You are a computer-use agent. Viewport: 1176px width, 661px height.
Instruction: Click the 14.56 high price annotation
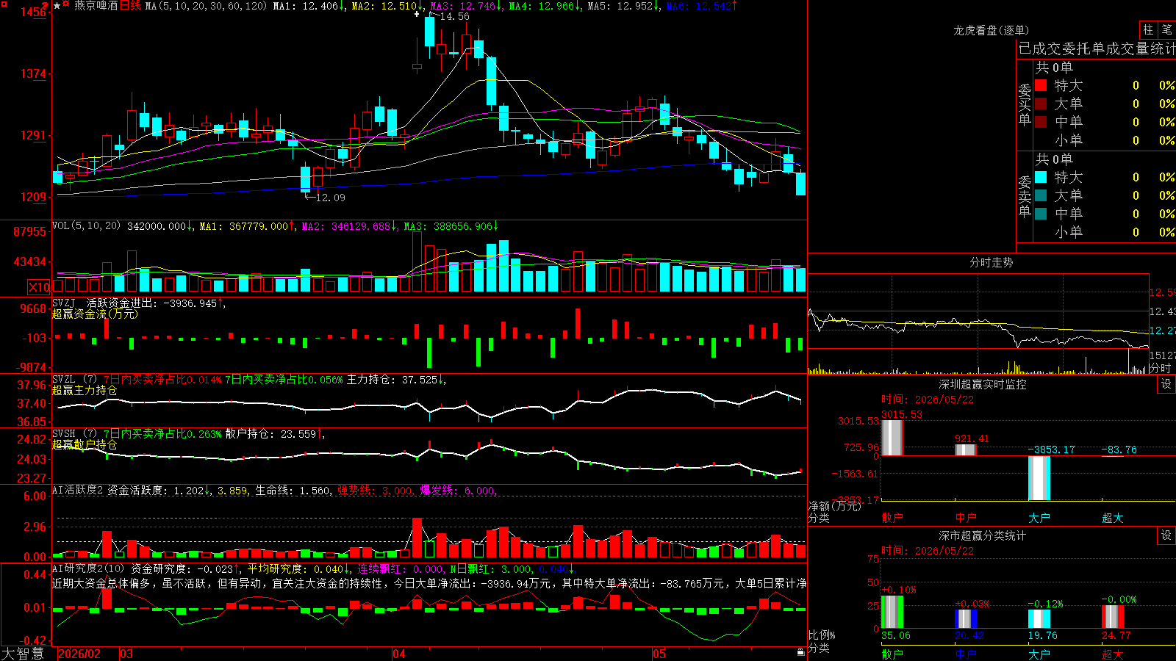pos(454,16)
